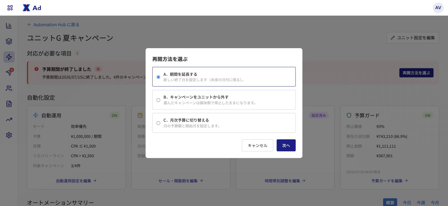Click the shield icon on the 予算ガード card
Viewport: 448px width, 206px height.
point(349,115)
